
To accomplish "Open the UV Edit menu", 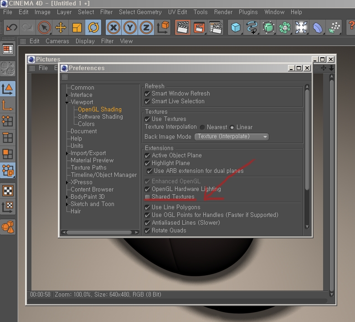I will point(178,12).
